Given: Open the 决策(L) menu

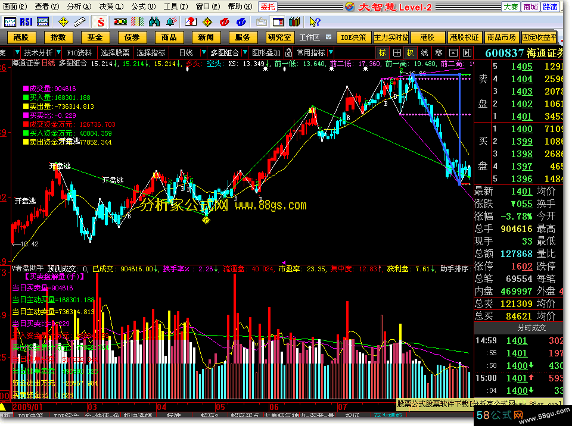Looking at the screenshot, I should [x=111, y=7].
